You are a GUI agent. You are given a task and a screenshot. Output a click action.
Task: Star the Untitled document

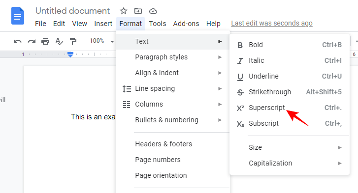123,11
